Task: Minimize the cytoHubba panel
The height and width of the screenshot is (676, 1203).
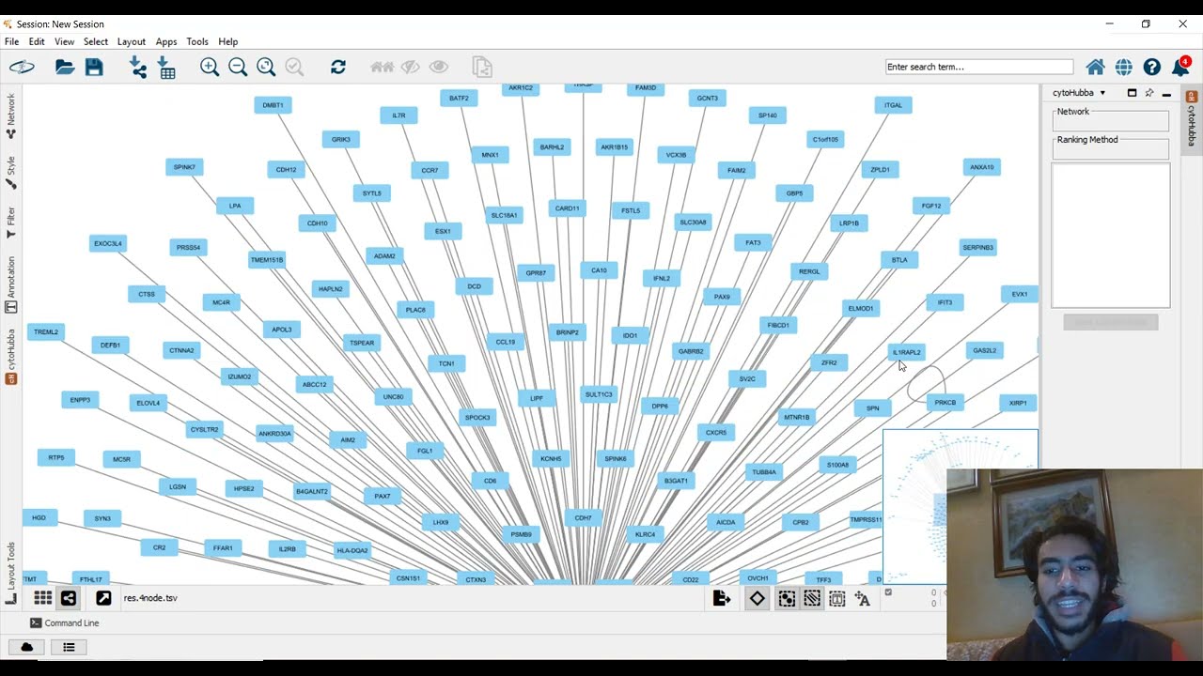Action: point(1166,94)
